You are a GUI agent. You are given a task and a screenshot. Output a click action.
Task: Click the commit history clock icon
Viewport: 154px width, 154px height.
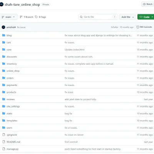coord(138,27)
